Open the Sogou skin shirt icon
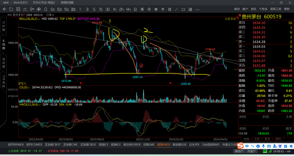The height and width of the screenshot is (156, 294). click(280, 146)
